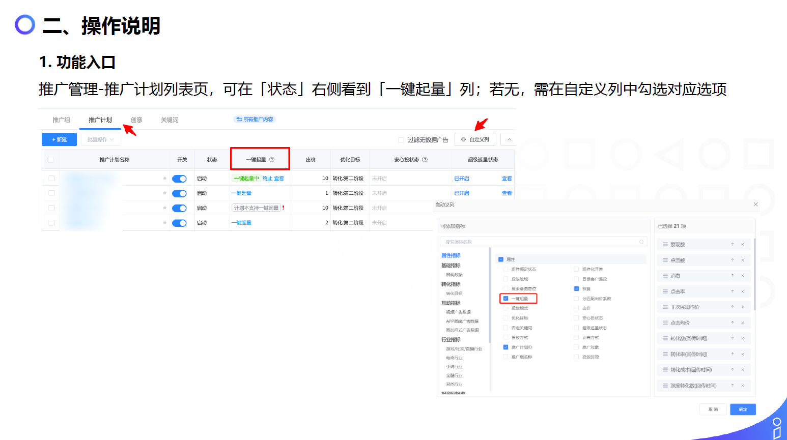
Task: Click the search magnifier icon in indicator search box
Action: [641, 242]
